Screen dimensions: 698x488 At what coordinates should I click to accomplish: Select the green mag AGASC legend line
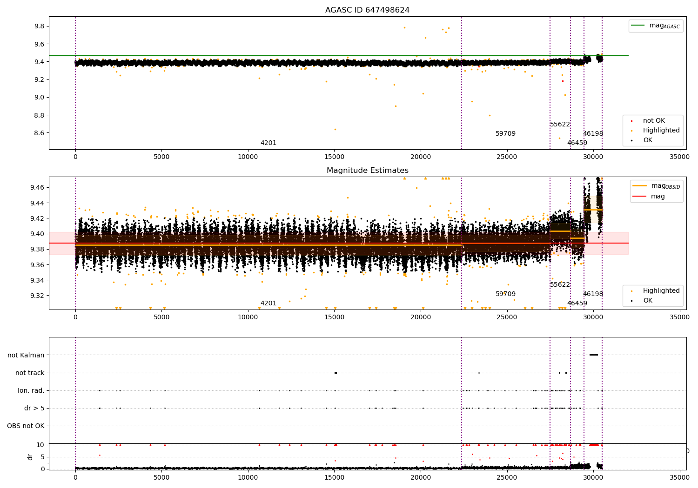[x=638, y=26]
